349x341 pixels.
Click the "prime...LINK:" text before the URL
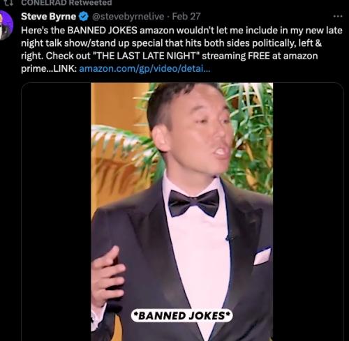click(x=49, y=69)
